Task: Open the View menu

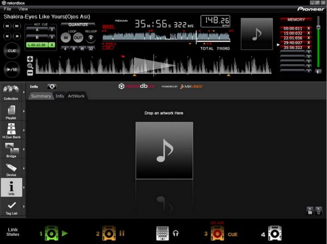Action: coord(23,9)
